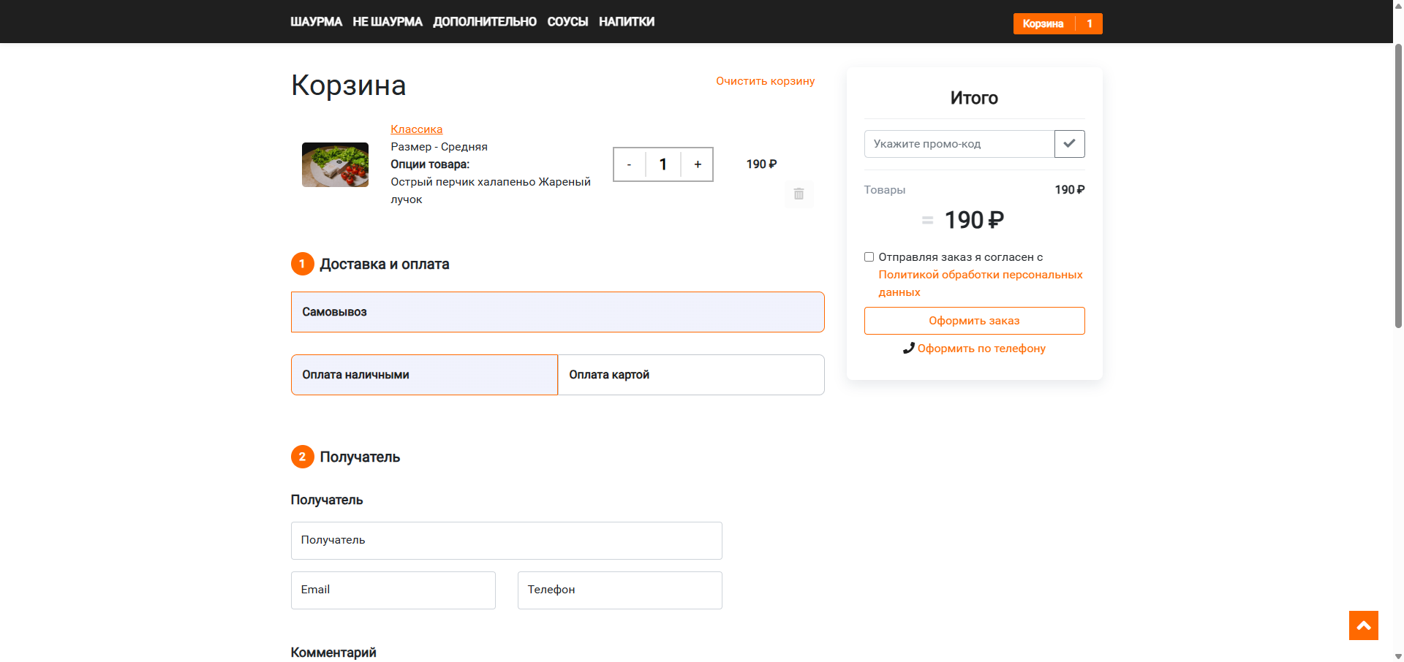
Task: Click Очистить корзину link
Action: coord(765,81)
